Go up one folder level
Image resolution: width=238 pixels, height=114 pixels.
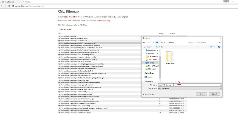coord(154,42)
